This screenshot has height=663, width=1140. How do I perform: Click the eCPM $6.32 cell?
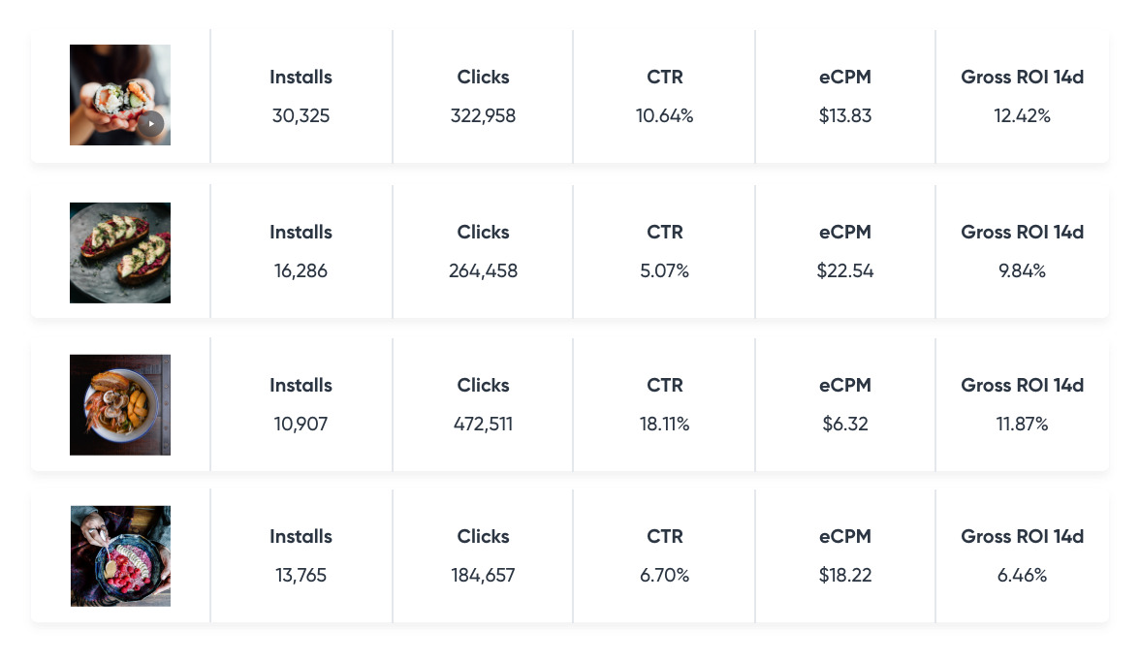(845, 404)
